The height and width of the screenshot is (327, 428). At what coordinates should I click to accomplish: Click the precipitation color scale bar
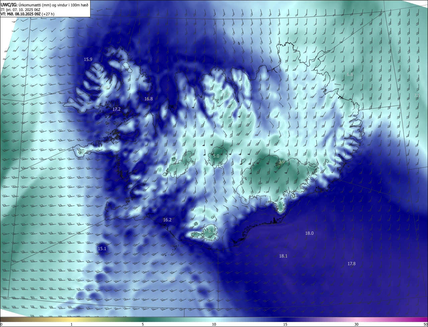(214, 319)
